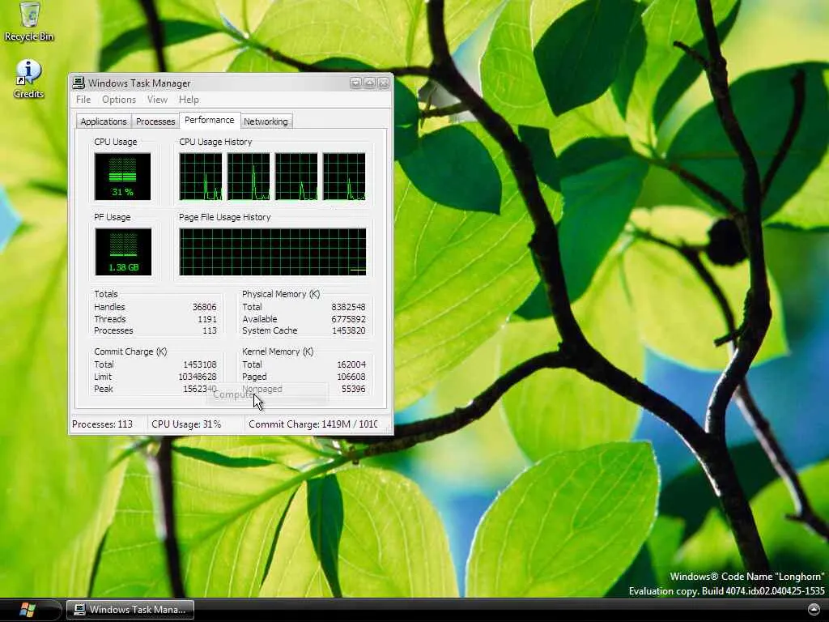Click the CPU Usage meter showing 31 %
This screenshot has width=829, height=622.
(123, 177)
